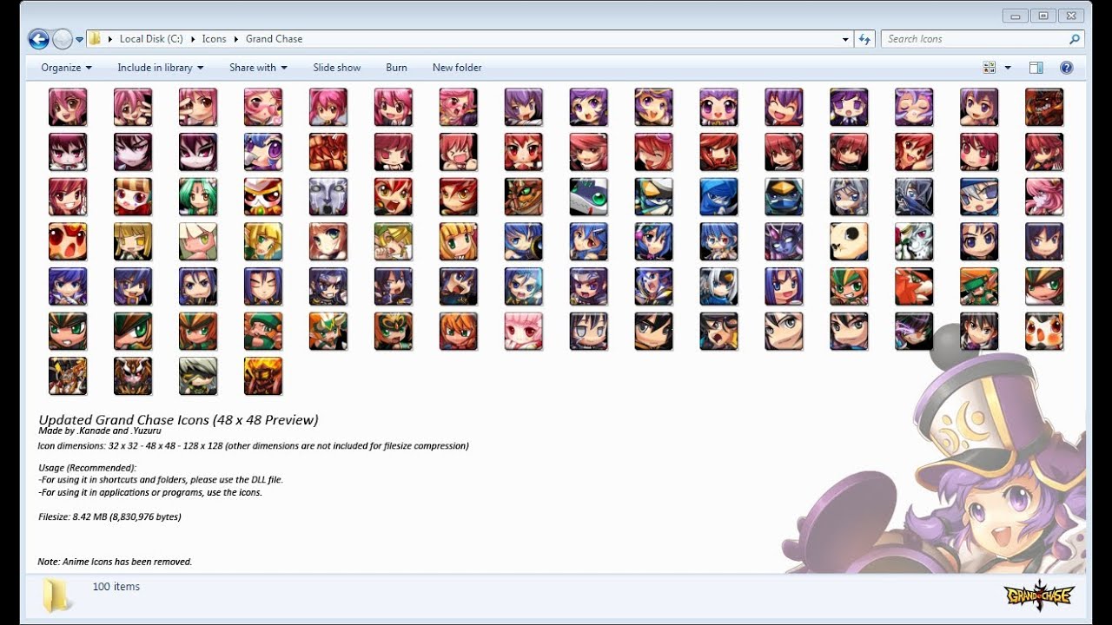The width and height of the screenshot is (1112, 625).
Task: Start a Slide show from the toolbar
Action: point(337,67)
